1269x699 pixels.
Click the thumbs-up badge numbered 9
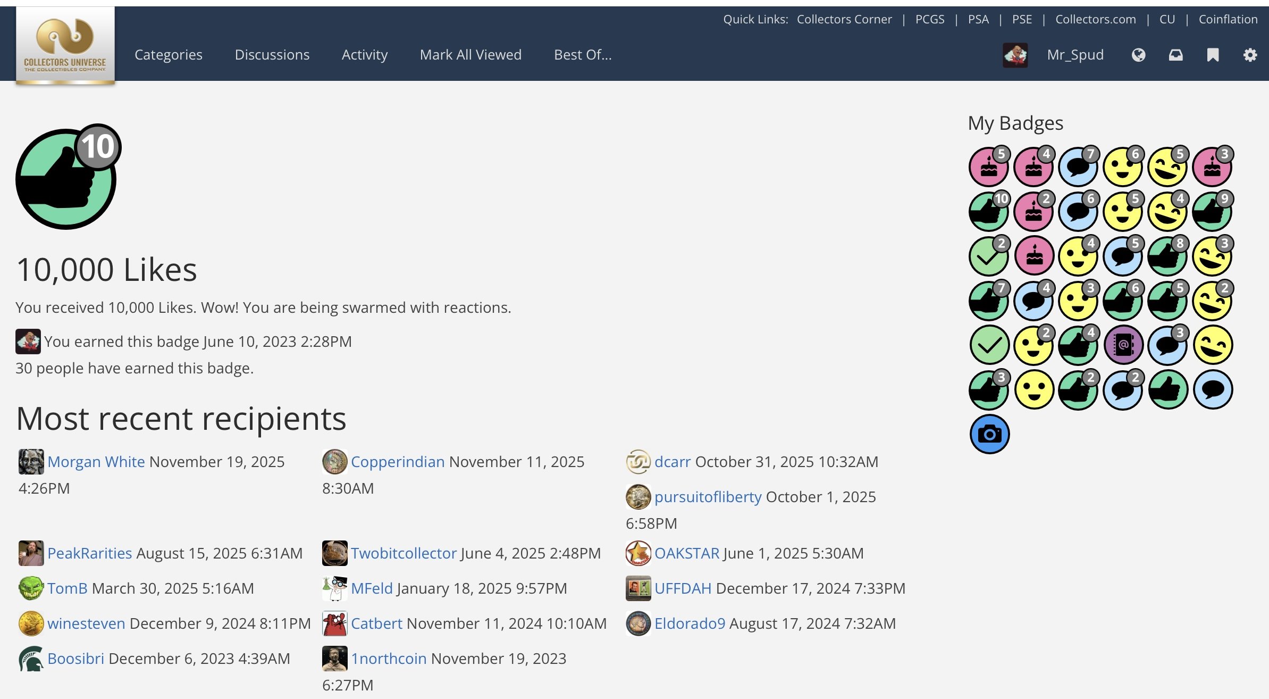coord(1212,211)
